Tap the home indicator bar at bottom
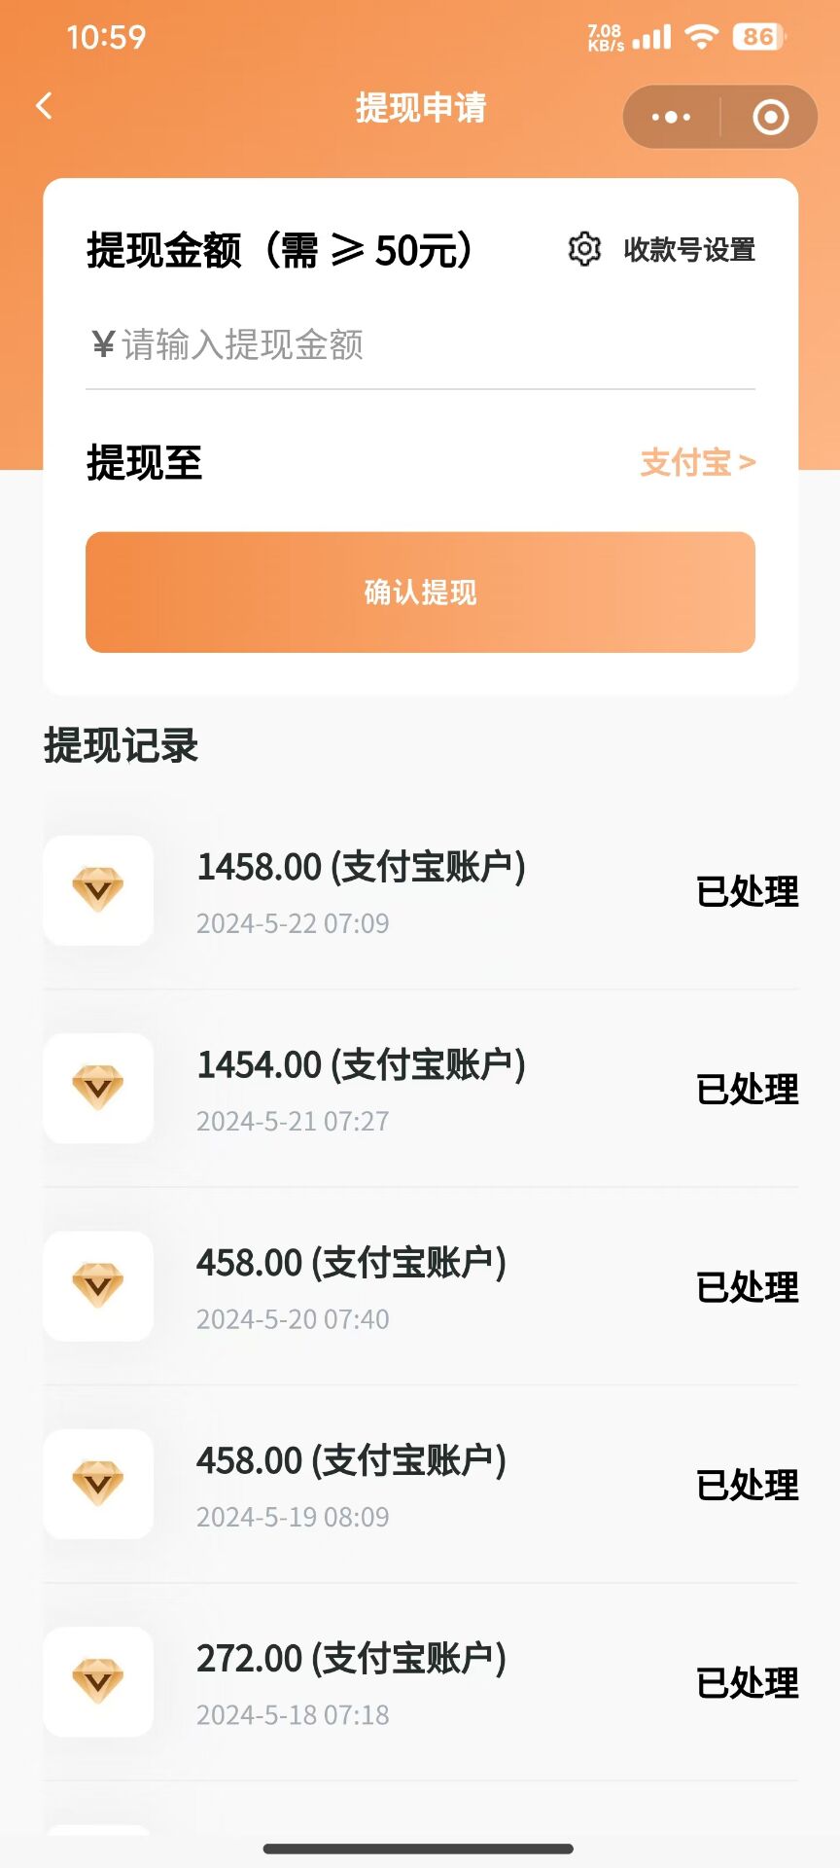Screen dimensions: 840x1868 (419, 1849)
